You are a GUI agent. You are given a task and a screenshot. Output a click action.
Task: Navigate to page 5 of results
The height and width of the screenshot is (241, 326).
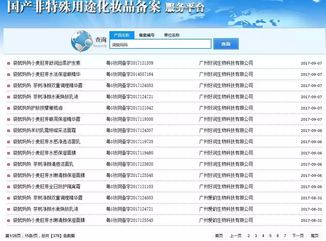tap(270, 236)
